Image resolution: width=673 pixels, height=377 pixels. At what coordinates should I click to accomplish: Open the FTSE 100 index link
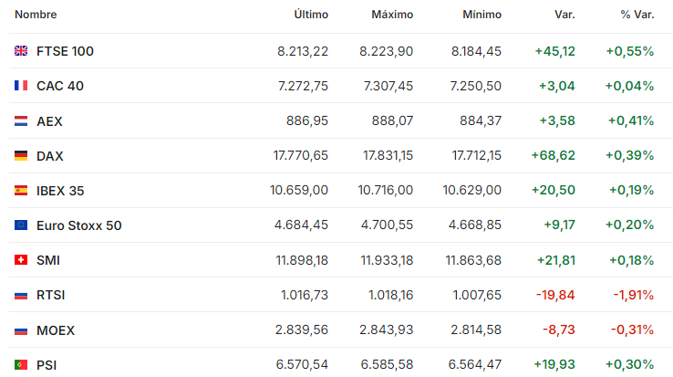(65, 51)
